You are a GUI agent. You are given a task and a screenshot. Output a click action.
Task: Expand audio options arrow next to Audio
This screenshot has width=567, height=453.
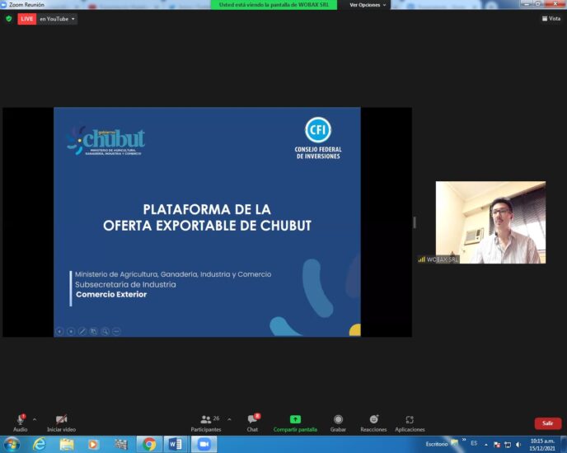35,419
